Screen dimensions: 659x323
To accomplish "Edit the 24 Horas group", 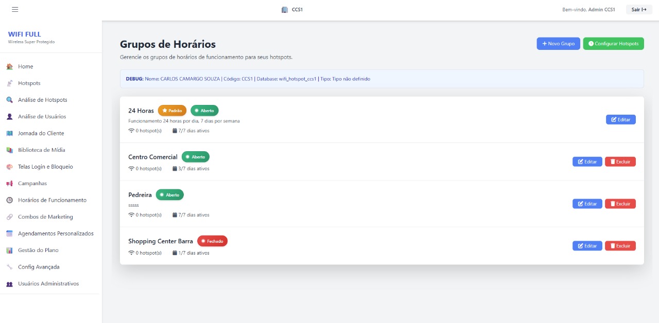I will (x=620, y=119).
